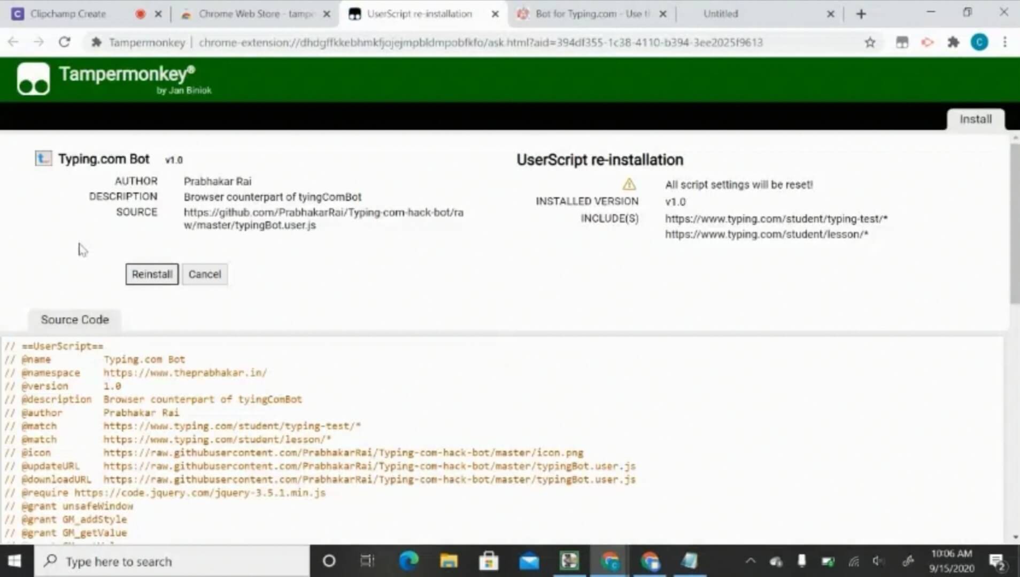The image size is (1020, 577).
Task: Click the @require jquery line
Action: [x=165, y=493]
